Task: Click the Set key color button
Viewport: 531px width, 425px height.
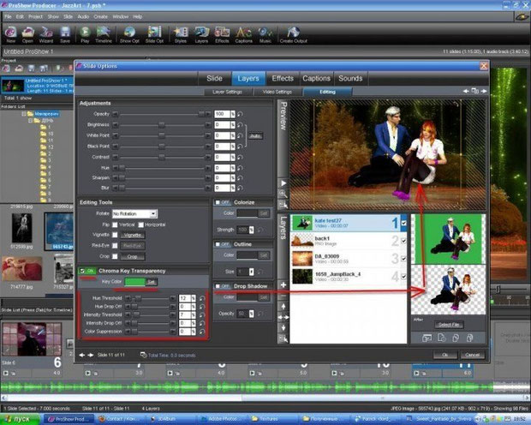Action: click(151, 282)
